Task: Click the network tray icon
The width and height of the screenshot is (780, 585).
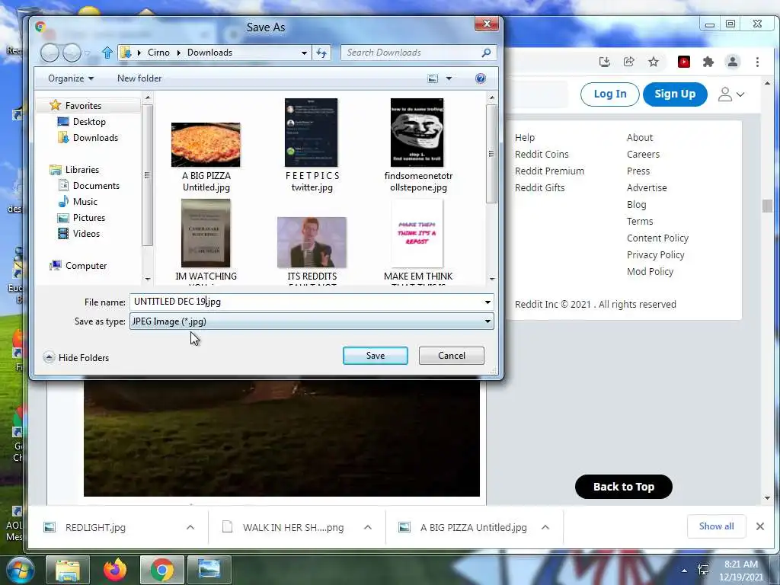Action: (703, 570)
